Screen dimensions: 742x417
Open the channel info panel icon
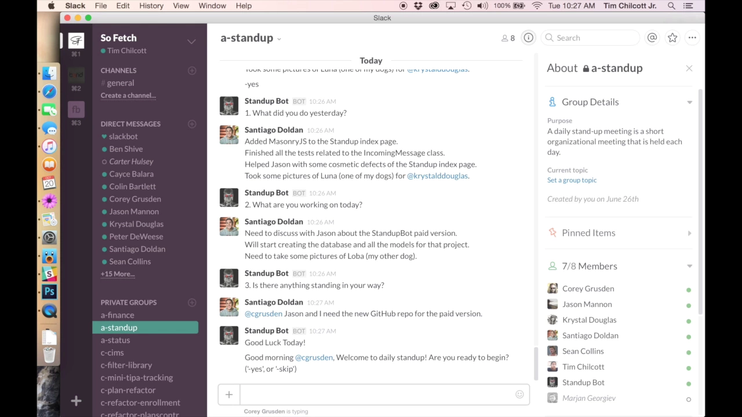(528, 38)
